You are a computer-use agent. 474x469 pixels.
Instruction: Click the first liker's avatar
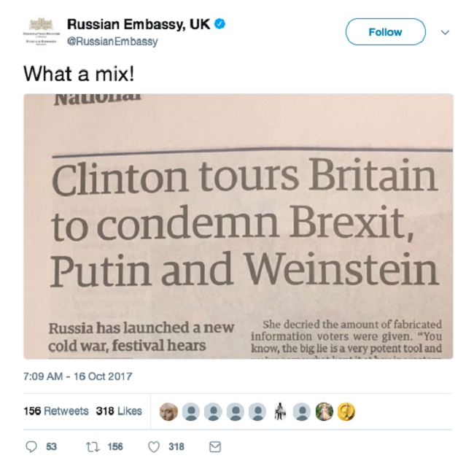point(169,411)
